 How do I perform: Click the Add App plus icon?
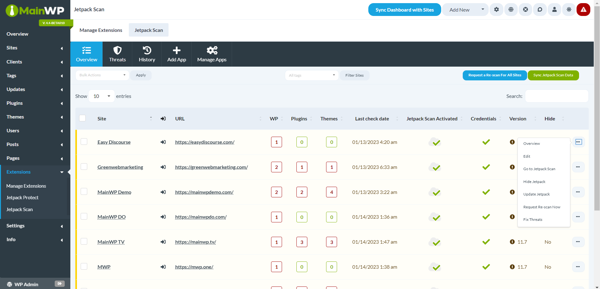pos(176,54)
